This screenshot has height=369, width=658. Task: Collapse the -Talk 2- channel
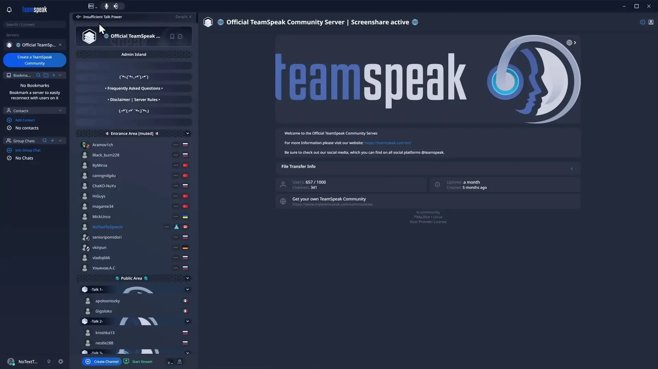(188, 321)
